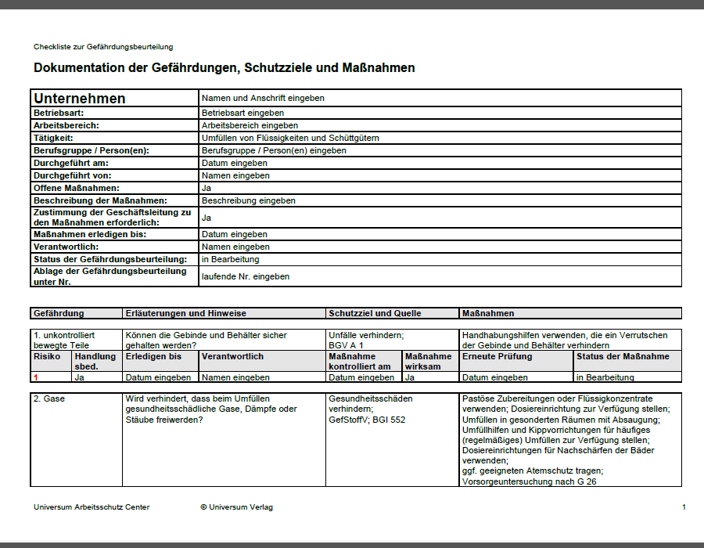The height and width of the screenshot is (548, 704).
Task: Click the 'Berufsgruppe / Person(en) eingeben' field
Action: coord(440,150)
